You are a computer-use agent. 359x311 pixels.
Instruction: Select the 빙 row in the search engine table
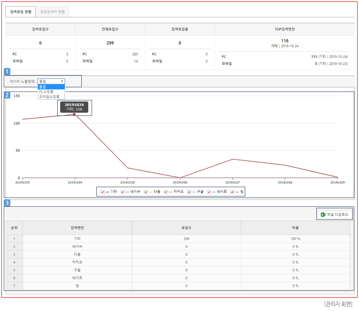tap(178, 286)
